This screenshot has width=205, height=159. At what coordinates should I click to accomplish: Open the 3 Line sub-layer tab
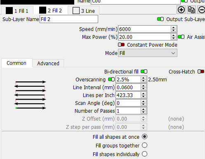[x=84, y=11]
